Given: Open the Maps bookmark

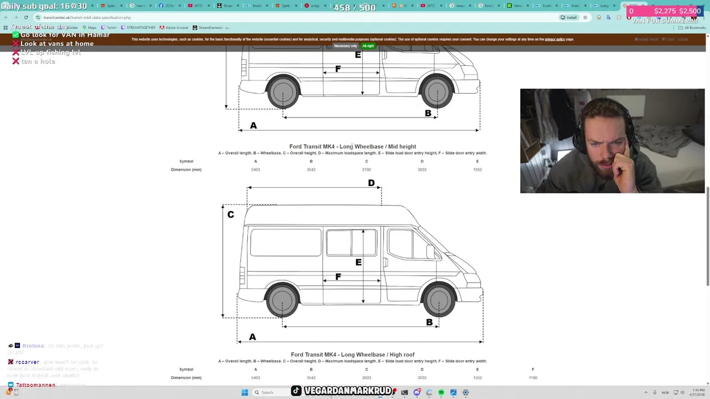Looking at the screenshot, I should click(89, 27).
